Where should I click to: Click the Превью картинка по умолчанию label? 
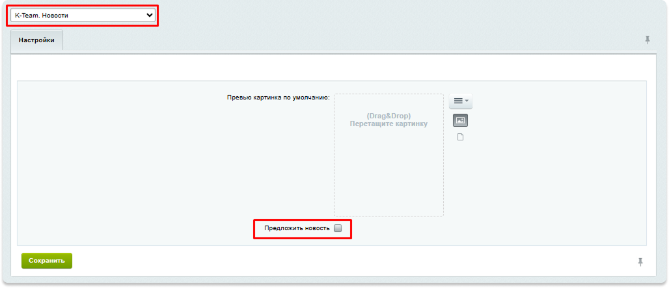(x=279, y=98)
